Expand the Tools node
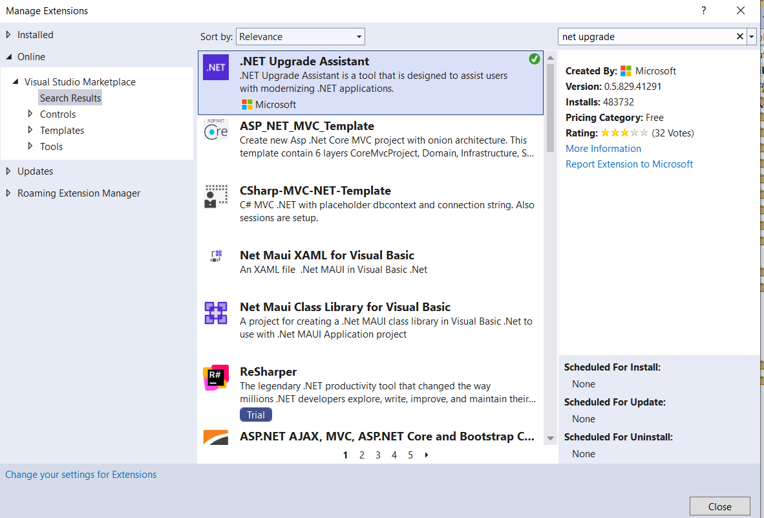Viewport: 764px width, 518px height. [x=30, y=146]
